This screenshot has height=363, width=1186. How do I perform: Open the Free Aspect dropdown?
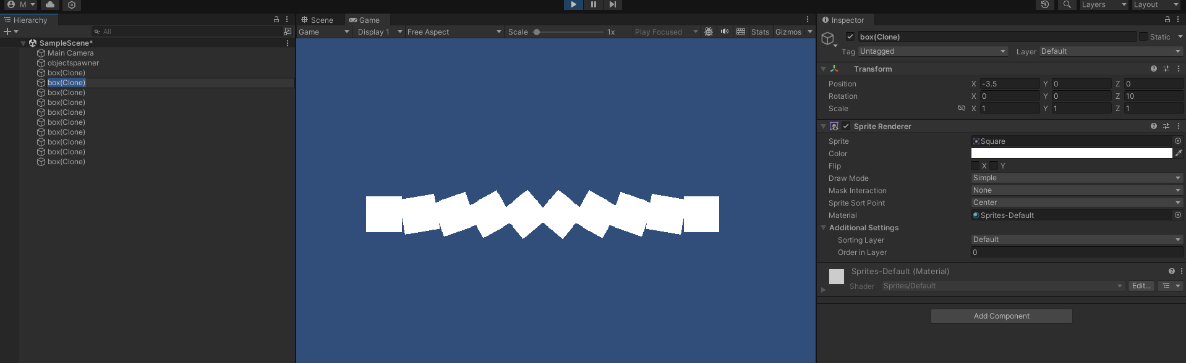454,32
